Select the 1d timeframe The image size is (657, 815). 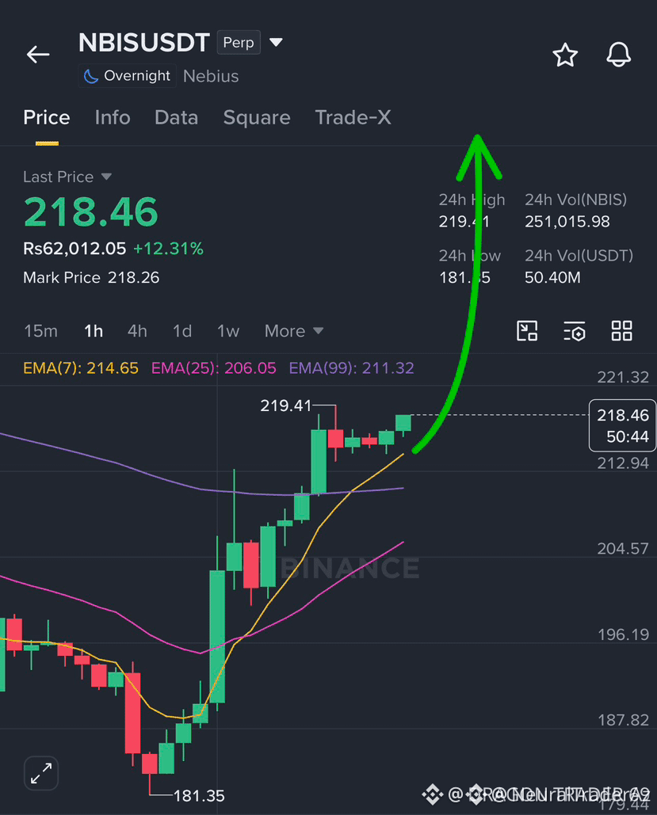(182, 331)
